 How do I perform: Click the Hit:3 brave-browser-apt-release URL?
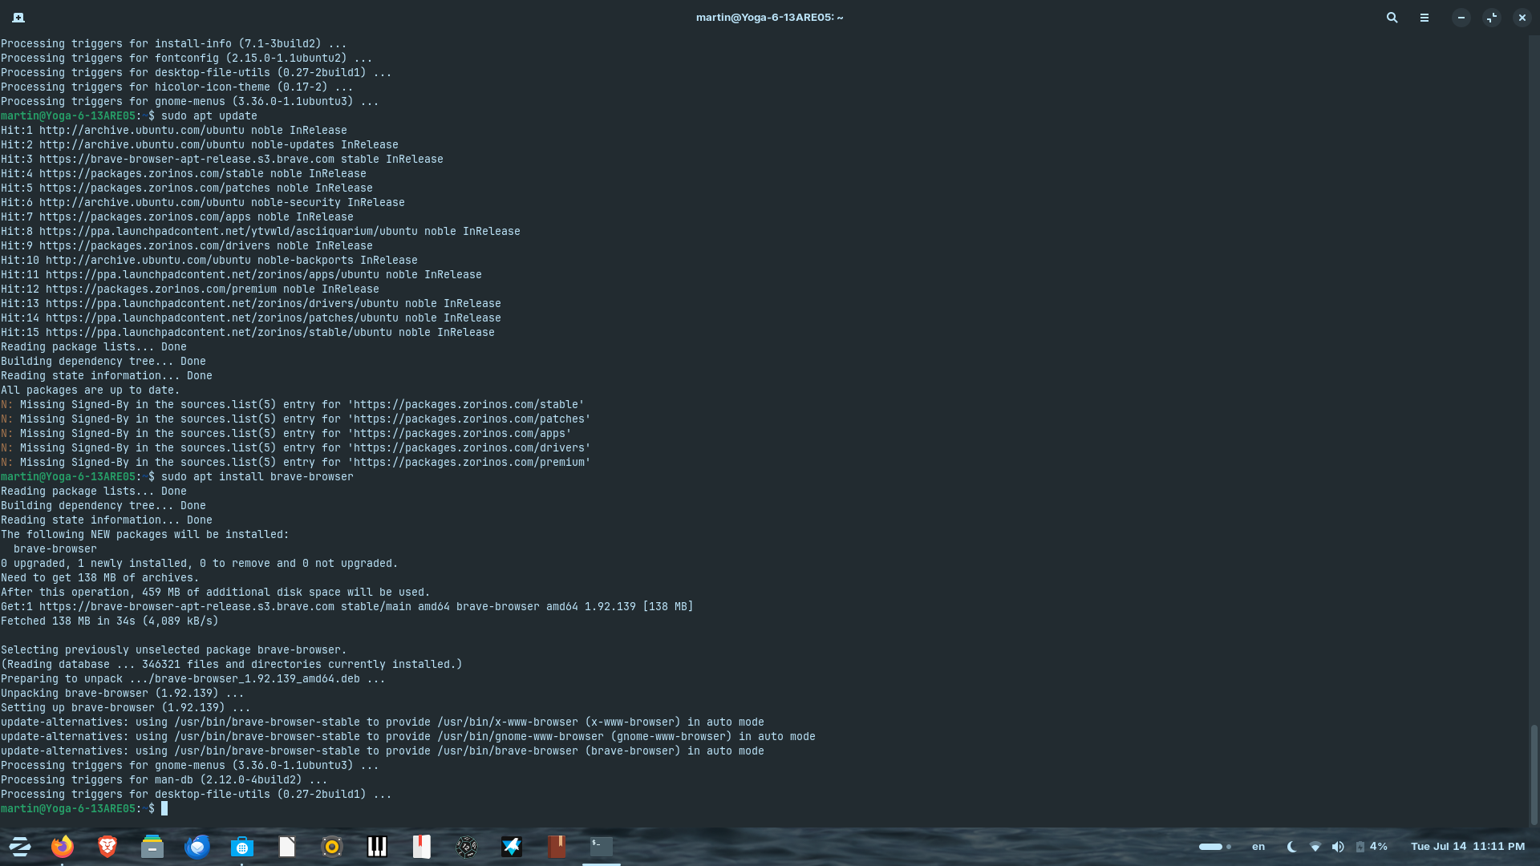[187, 159]
